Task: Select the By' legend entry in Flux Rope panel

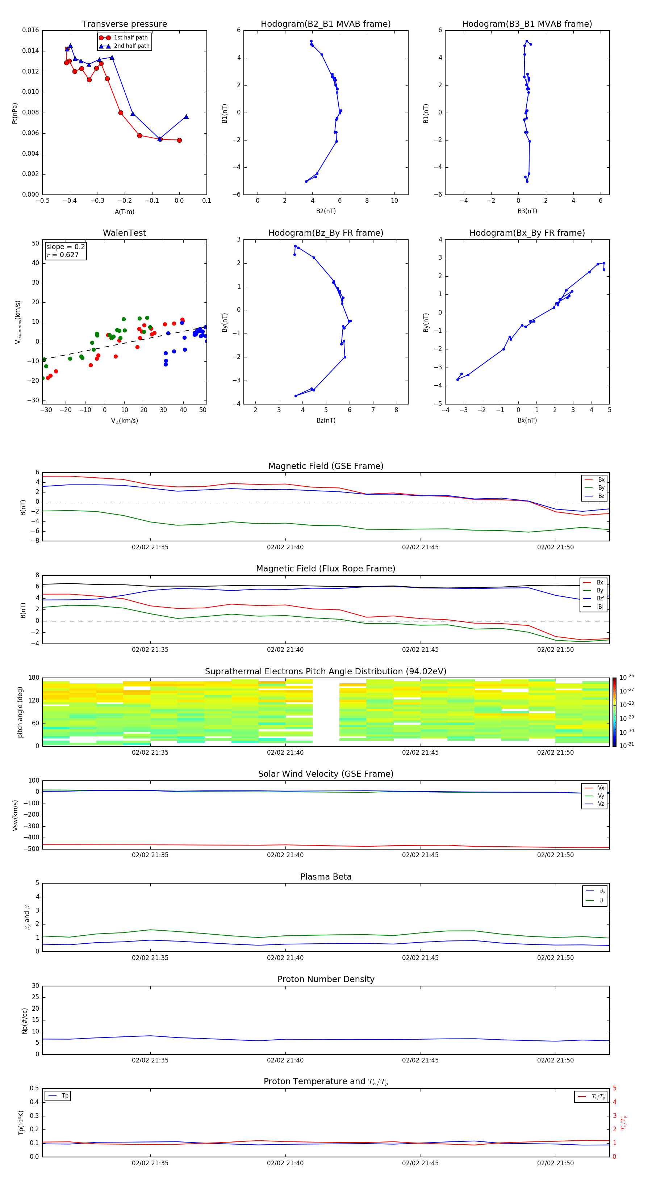Action: tap(594, 591)
